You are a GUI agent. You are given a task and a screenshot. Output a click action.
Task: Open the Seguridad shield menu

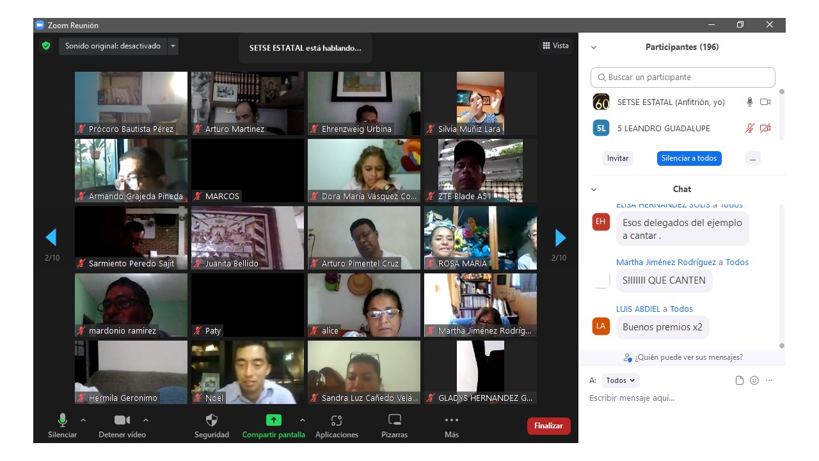[212, 426]
